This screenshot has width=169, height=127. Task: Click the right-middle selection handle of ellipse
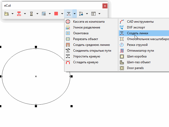tap(72, 76)
